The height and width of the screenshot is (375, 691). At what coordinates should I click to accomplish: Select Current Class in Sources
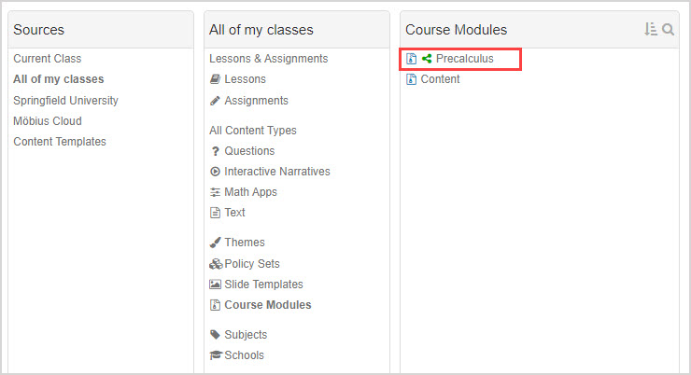point(47,59)
